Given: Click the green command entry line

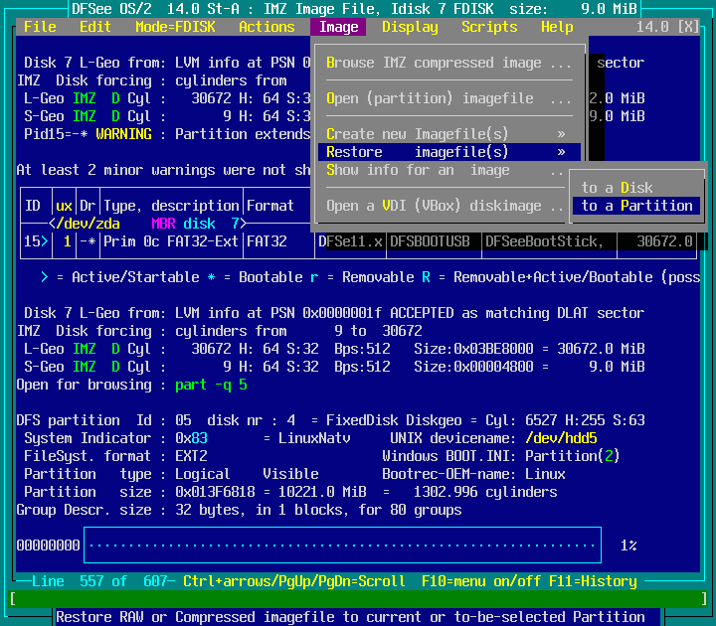Looking at the screenshot, I should (358, 598).
